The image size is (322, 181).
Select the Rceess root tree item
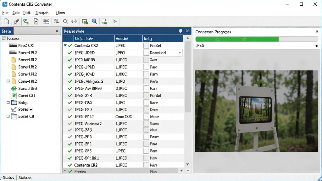[11, 38]
